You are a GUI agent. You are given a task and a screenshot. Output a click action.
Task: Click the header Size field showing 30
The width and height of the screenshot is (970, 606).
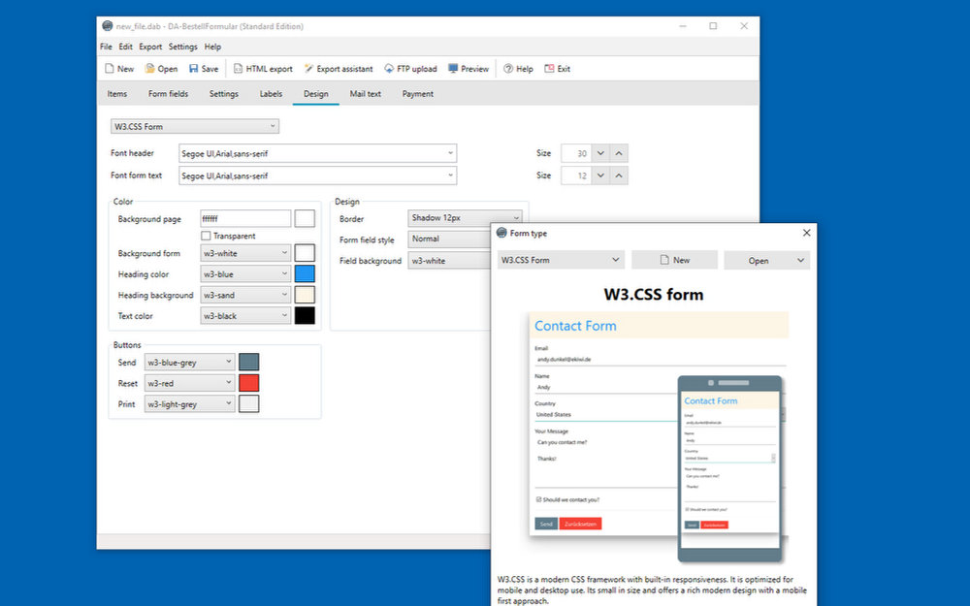[576, 153]
